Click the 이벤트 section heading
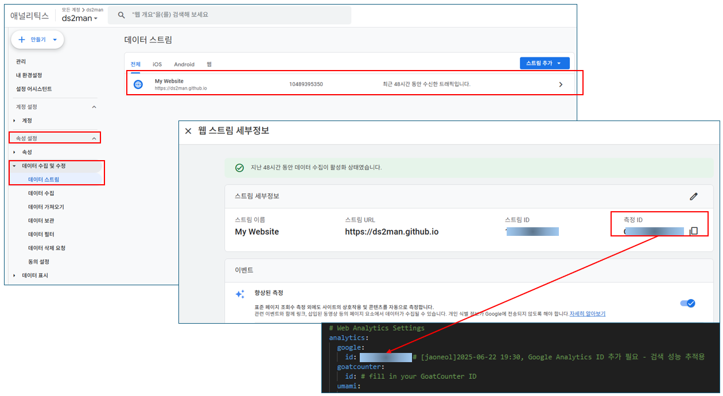Screen dimensions: 723x396 pyautogui.click(x=244, y=270)
